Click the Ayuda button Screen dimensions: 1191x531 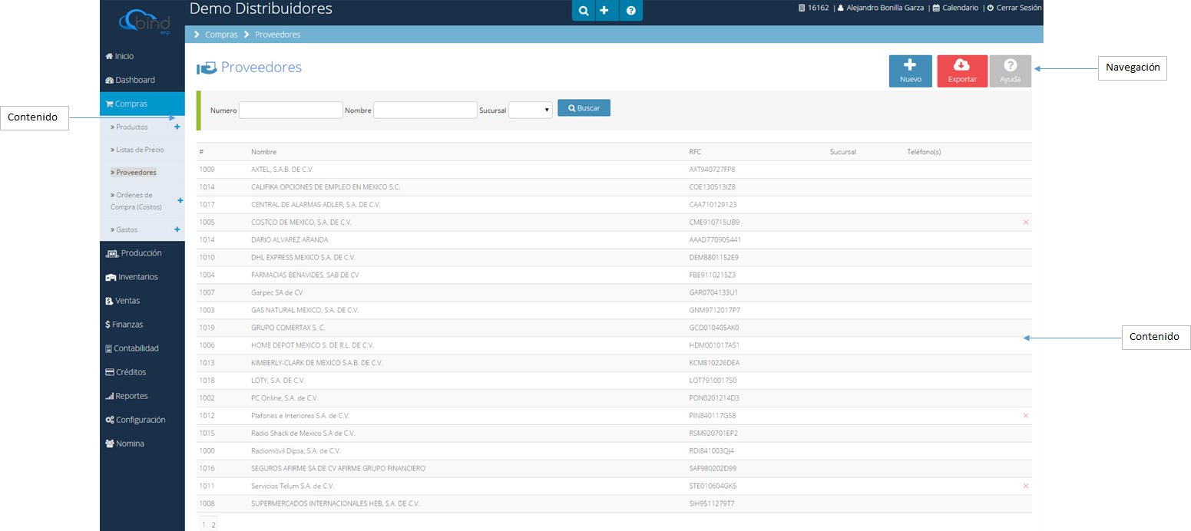(1011, 71)
